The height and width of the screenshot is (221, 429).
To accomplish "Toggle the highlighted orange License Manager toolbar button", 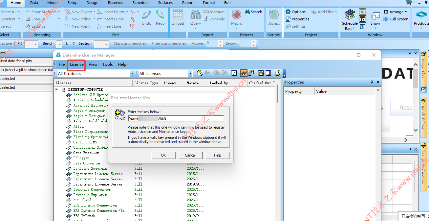I will (244, 73).
